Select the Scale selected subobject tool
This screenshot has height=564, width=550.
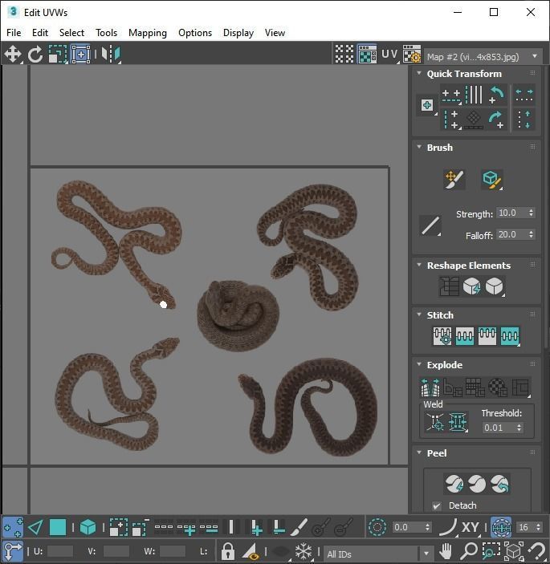tap(58, 55)
